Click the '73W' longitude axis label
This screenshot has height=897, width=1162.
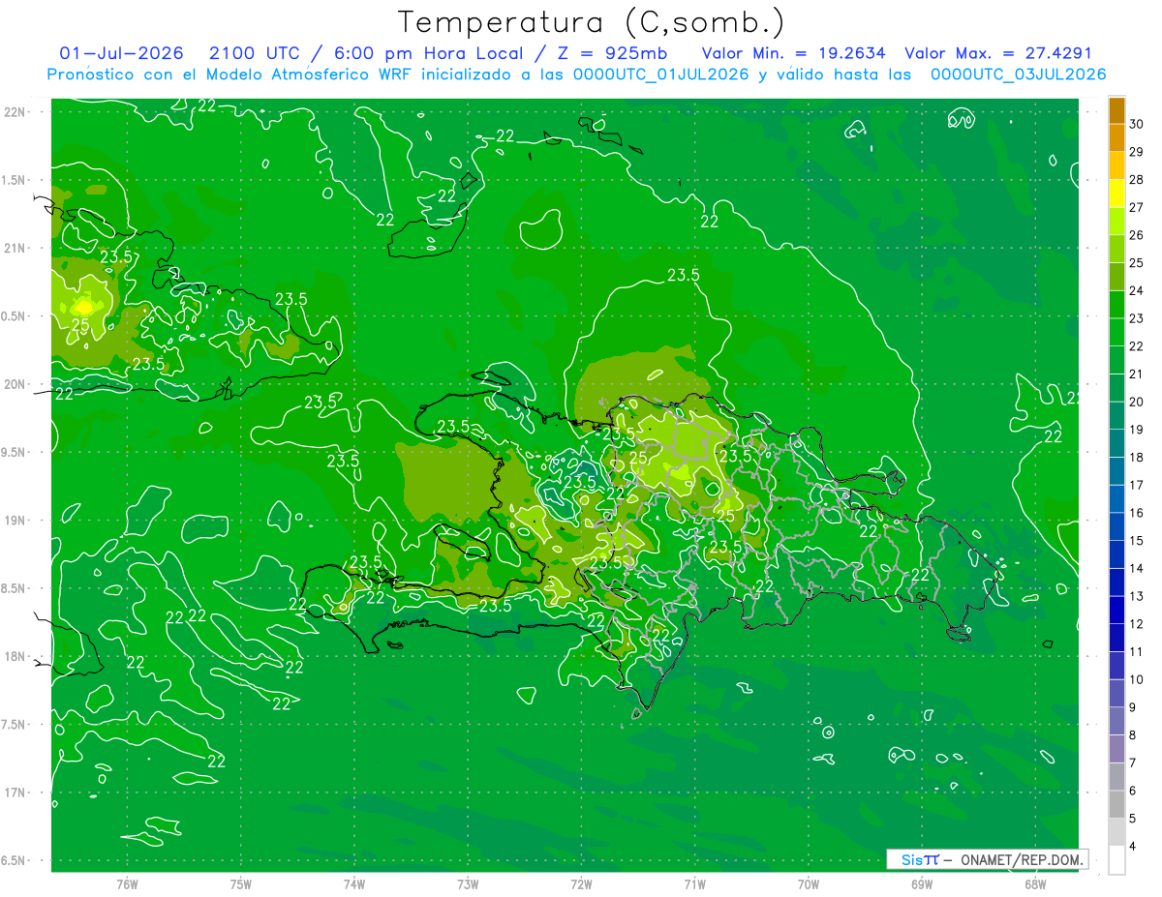pyautogui.click(x=468, y=884)
